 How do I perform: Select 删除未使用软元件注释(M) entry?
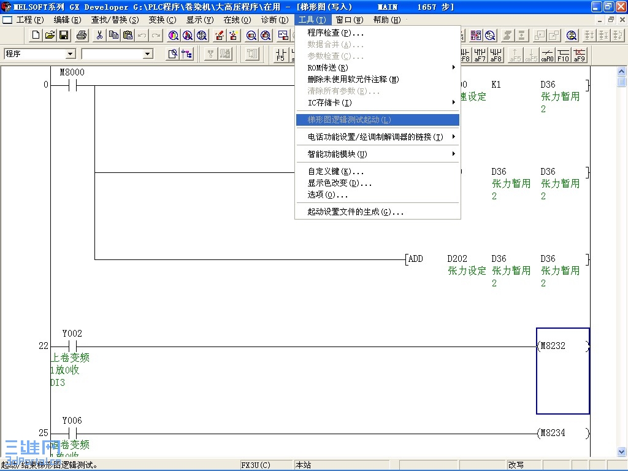tap(378, 79)
